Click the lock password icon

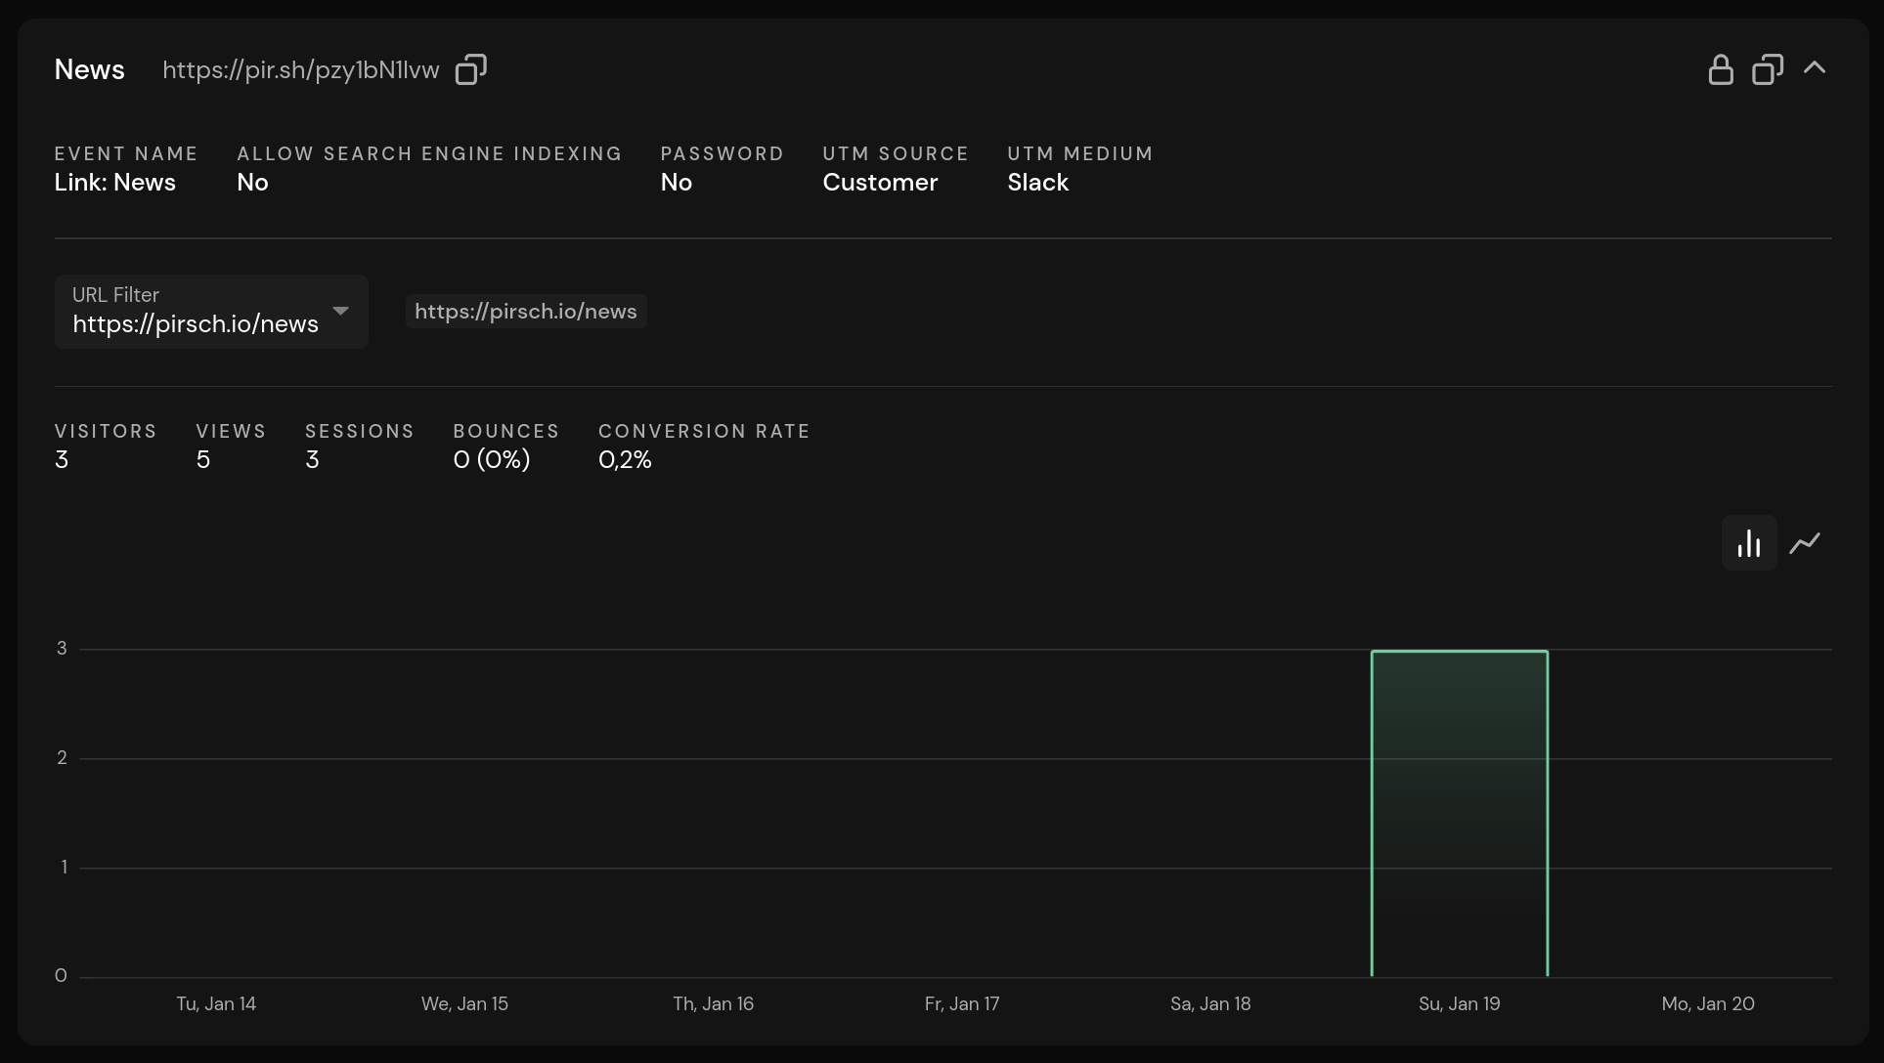click(x=1721, y=69)
